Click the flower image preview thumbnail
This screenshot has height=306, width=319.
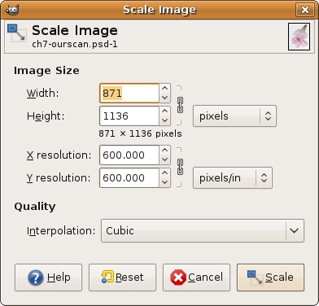299,37
